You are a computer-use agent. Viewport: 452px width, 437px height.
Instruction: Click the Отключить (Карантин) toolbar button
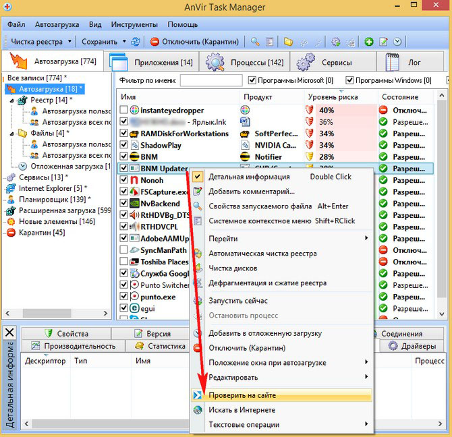tap(196, 42)
